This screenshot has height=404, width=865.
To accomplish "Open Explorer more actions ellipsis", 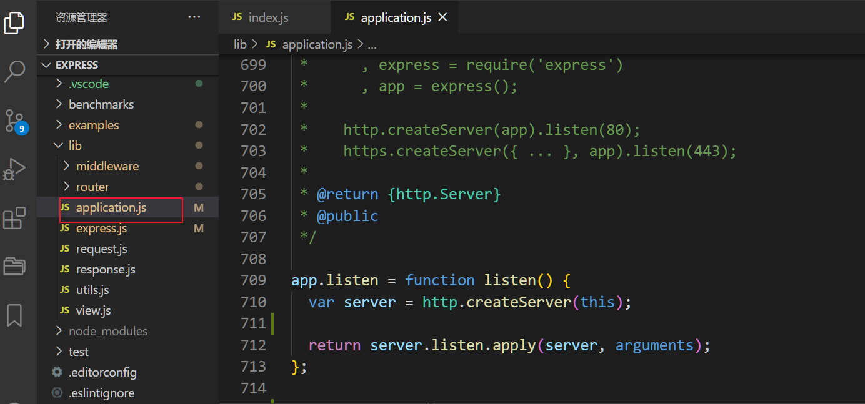I will [x=194, y=17].
